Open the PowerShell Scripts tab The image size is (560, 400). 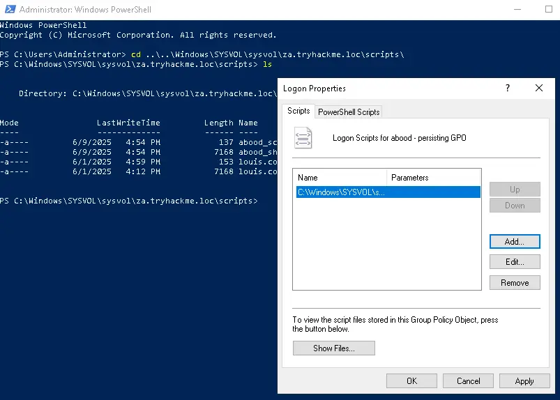[x=349, y=112]
